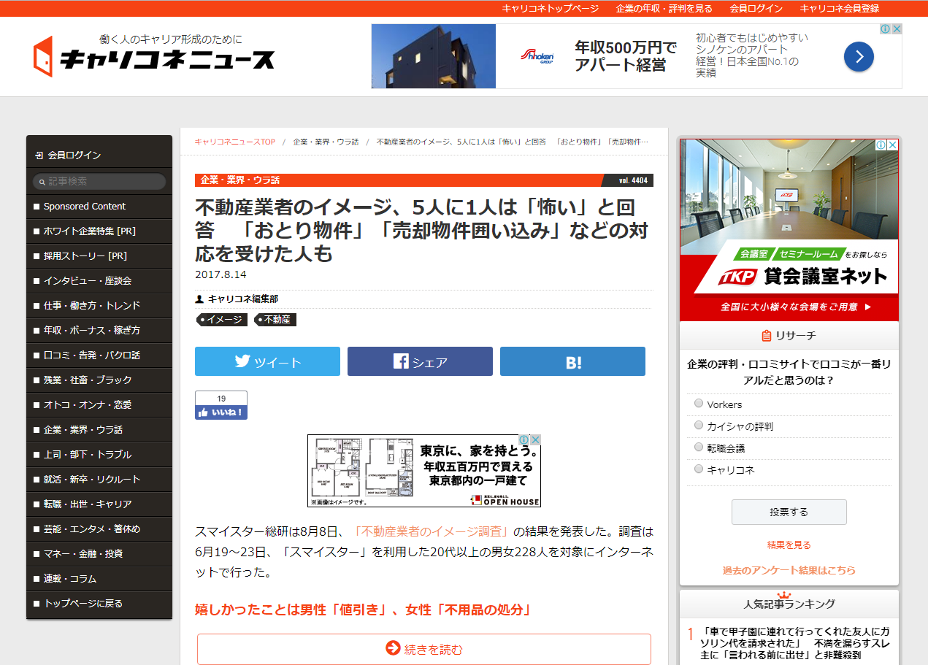Open 過去のアンケート結果はこちら link
Screen dimensions: 928x665
[789, 570]
